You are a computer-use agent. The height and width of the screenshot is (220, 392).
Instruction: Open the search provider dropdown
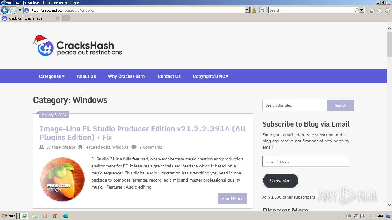point(362,10)
